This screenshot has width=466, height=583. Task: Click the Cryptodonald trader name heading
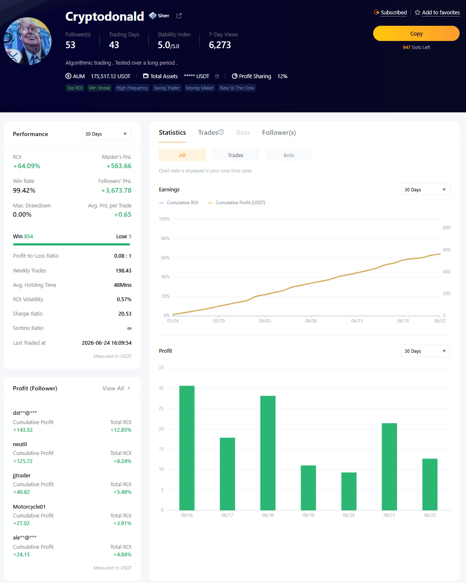(105, 16)
